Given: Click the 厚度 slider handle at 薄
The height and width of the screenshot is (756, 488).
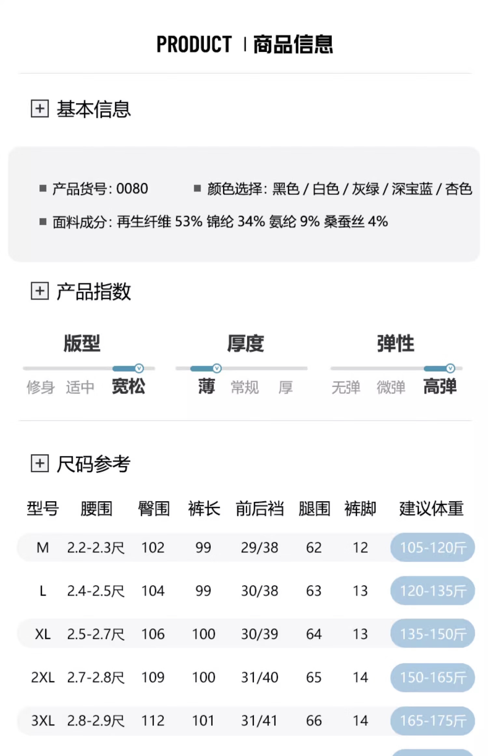Looking at the screenshot, I should (217, 368).
